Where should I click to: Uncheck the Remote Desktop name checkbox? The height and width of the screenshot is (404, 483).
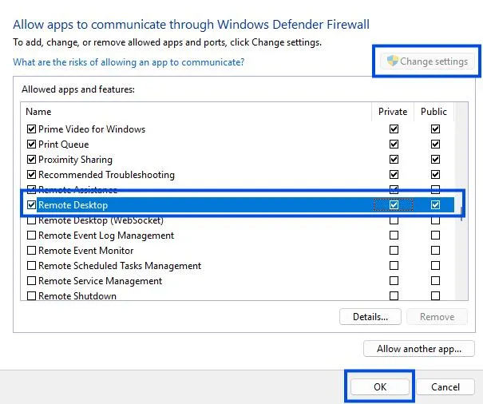pos(31,204)
